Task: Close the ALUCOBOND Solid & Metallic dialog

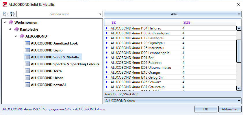Action: 238,5
